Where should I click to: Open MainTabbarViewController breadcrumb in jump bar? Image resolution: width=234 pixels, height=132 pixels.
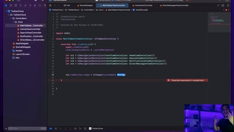(x=118, y=10)
